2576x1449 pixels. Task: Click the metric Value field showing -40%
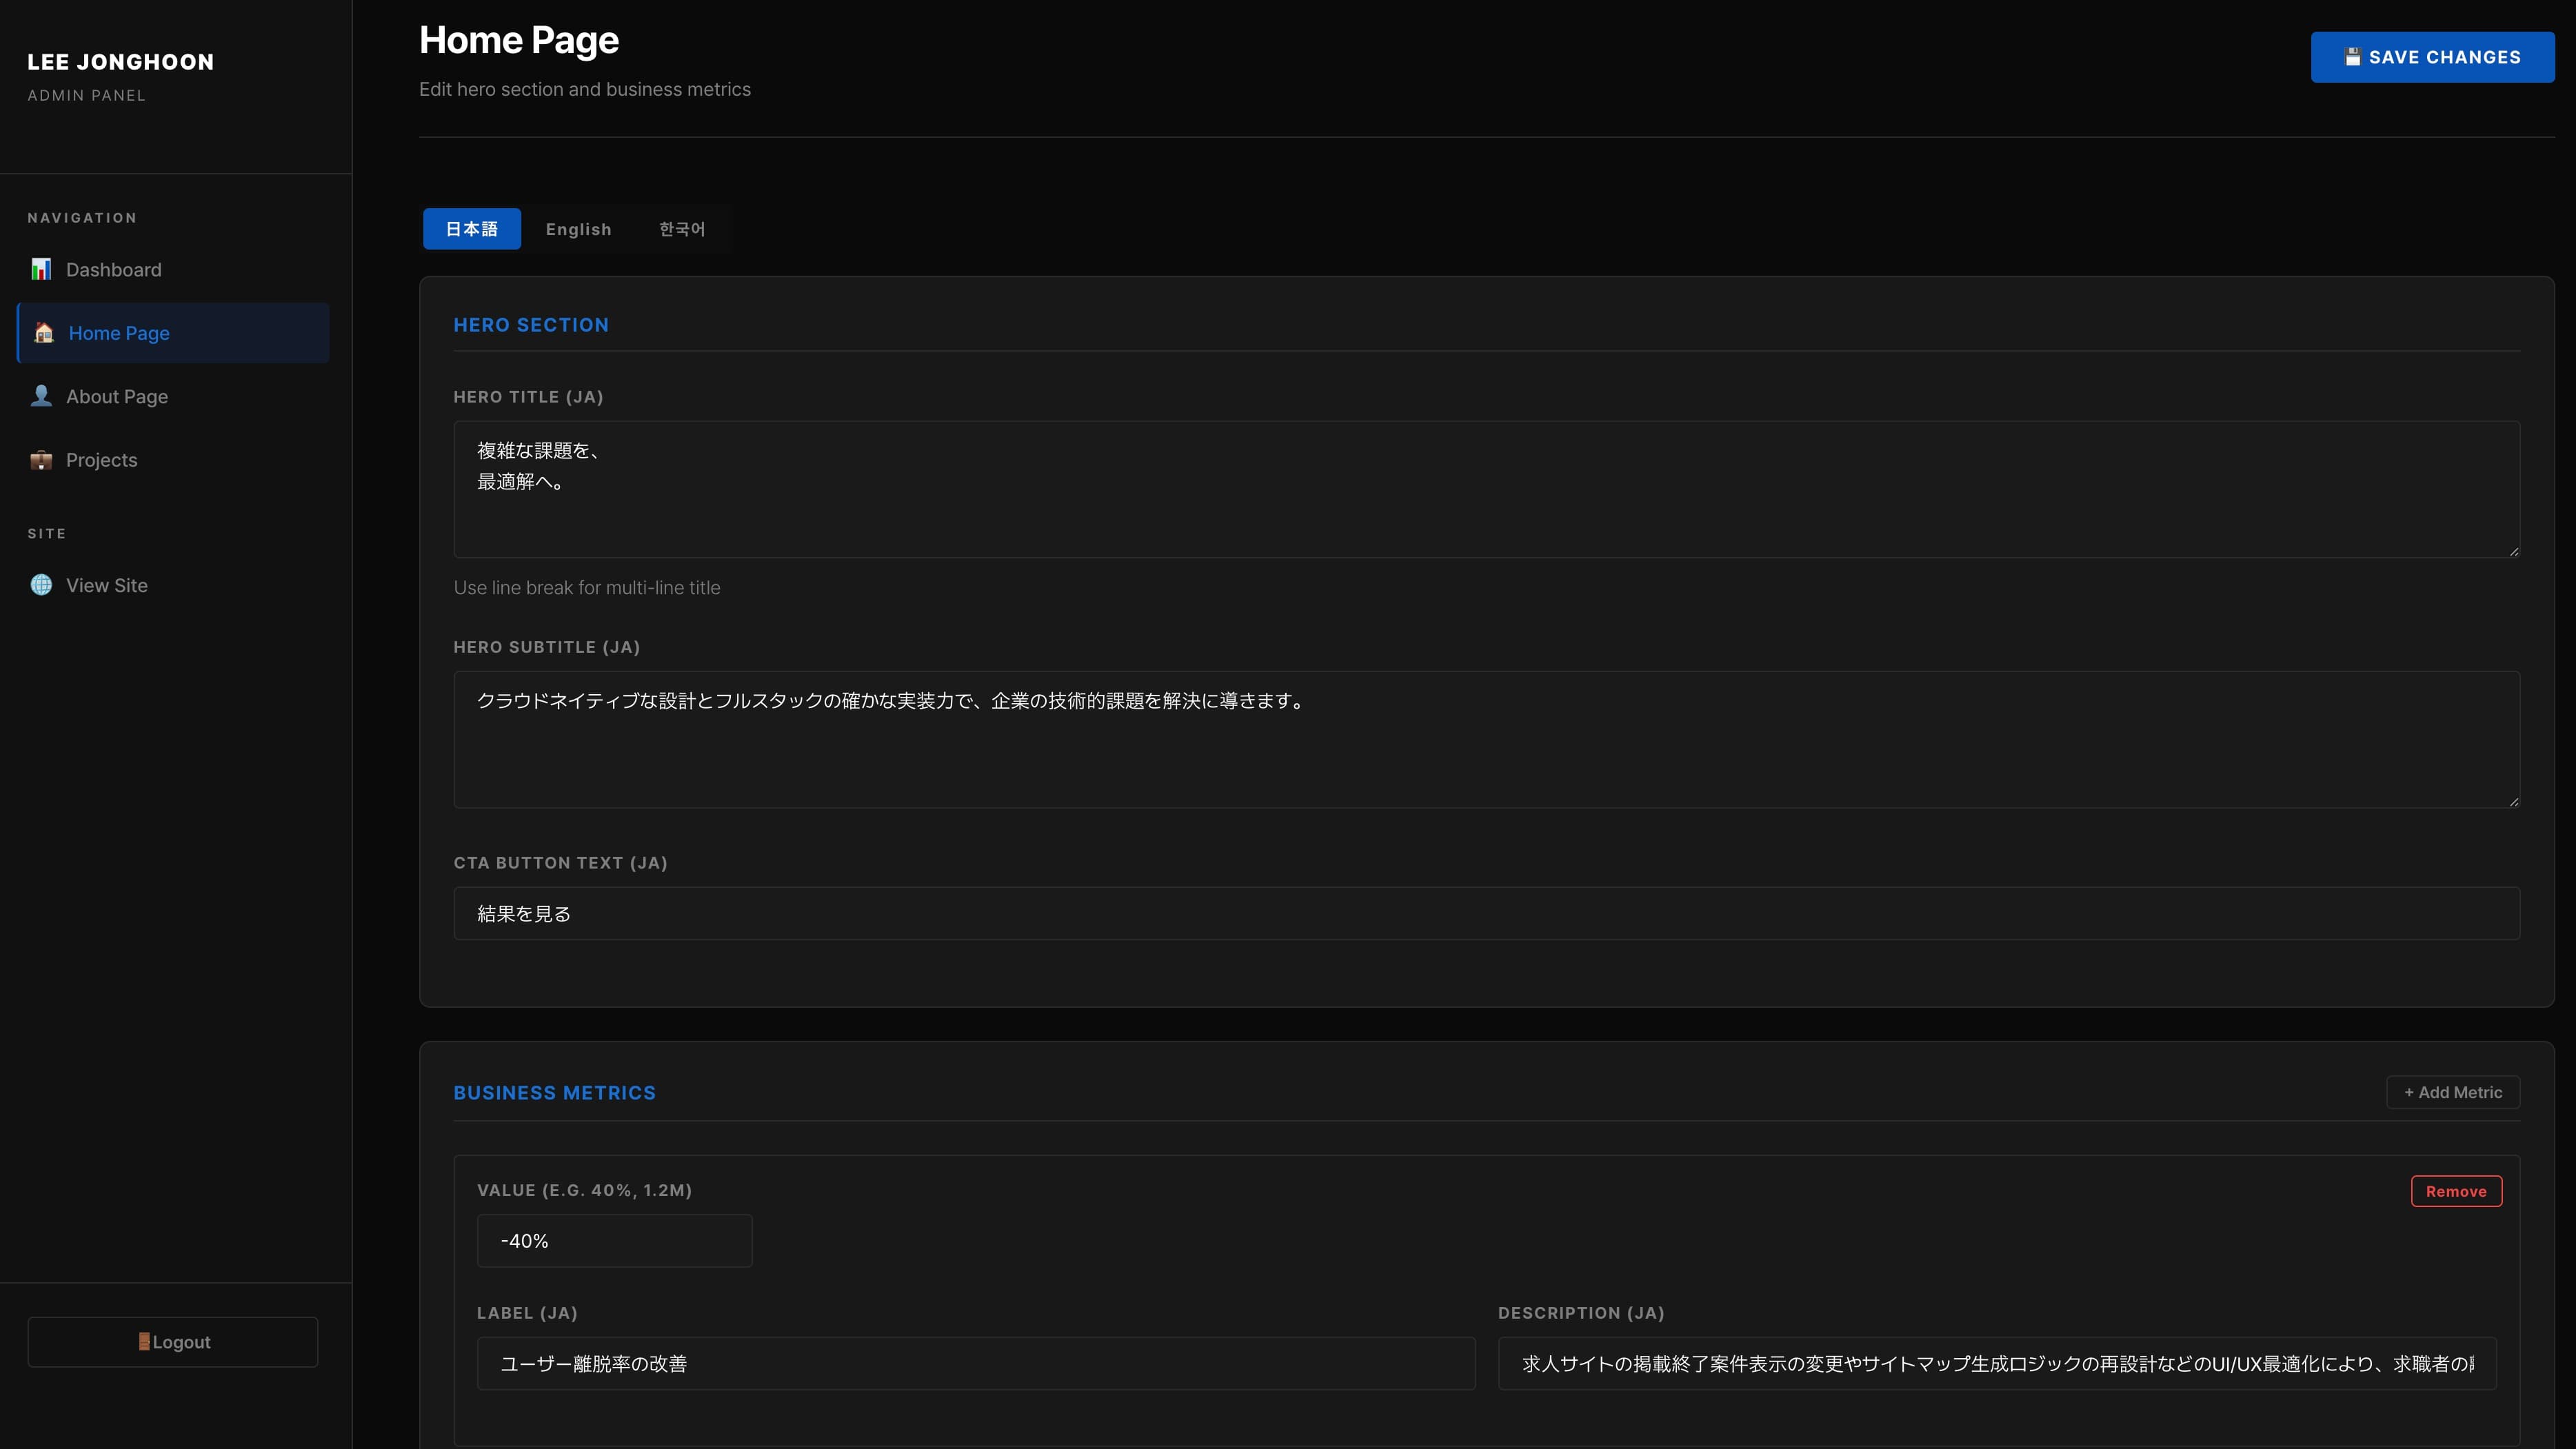614,1241
